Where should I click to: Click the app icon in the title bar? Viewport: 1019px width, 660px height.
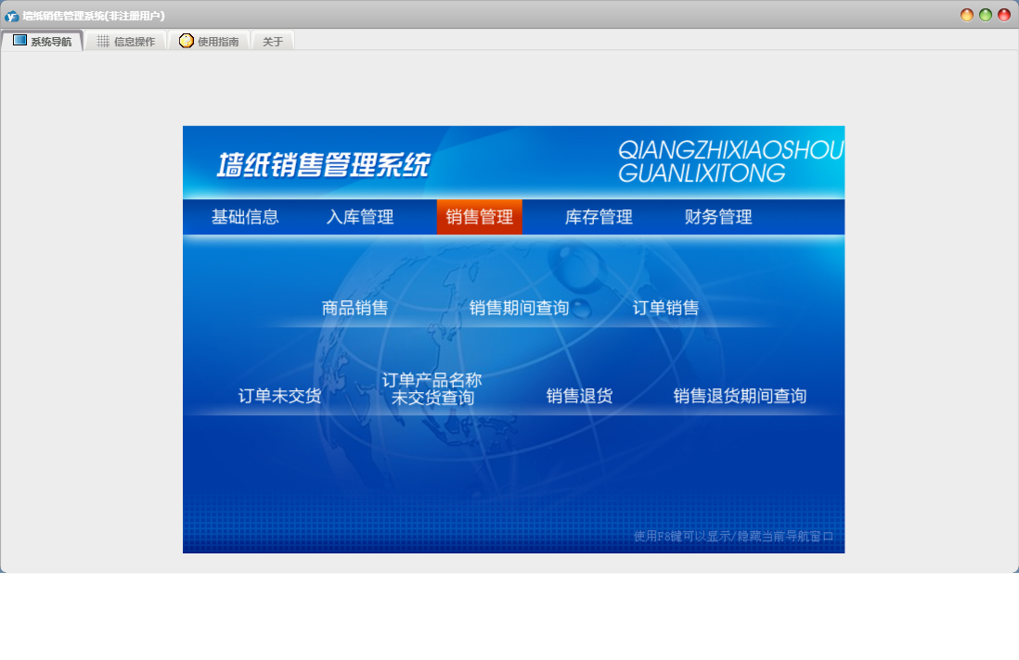pyautogui.click(x=11, y=16)
